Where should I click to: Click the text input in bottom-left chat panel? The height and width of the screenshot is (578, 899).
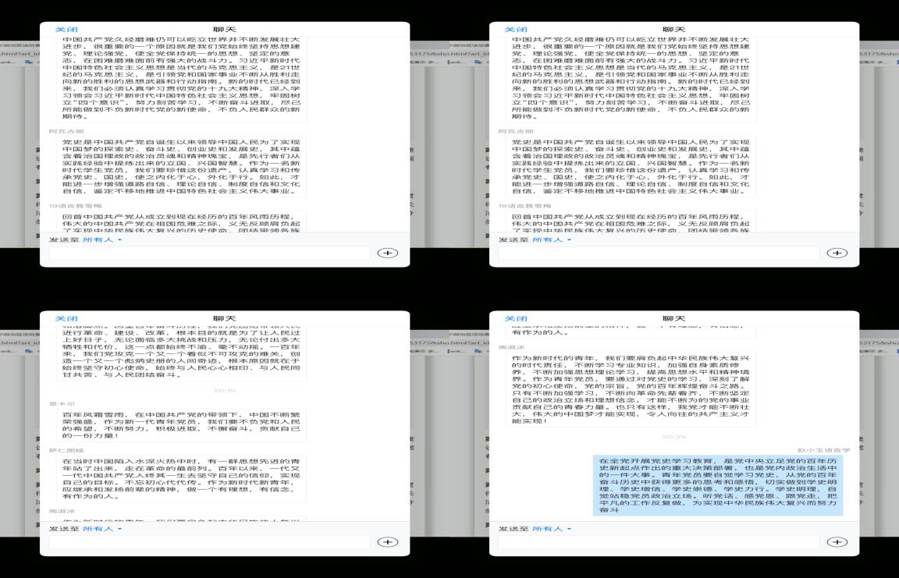(209, 541)
